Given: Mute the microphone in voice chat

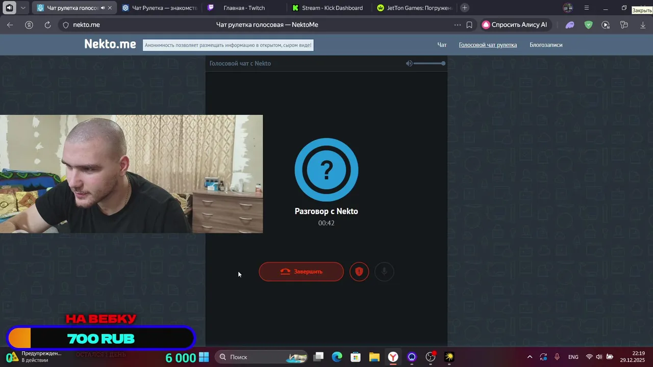Looking at the screenshot, I should tap(384, 272).
